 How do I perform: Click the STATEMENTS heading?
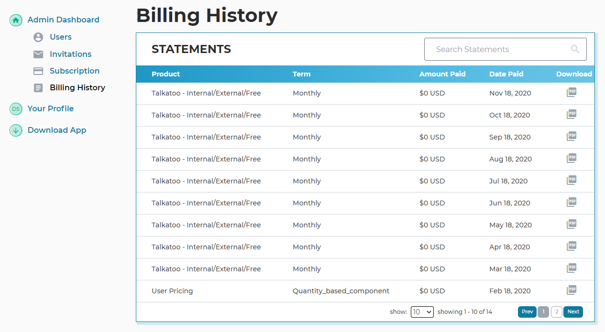191,49
